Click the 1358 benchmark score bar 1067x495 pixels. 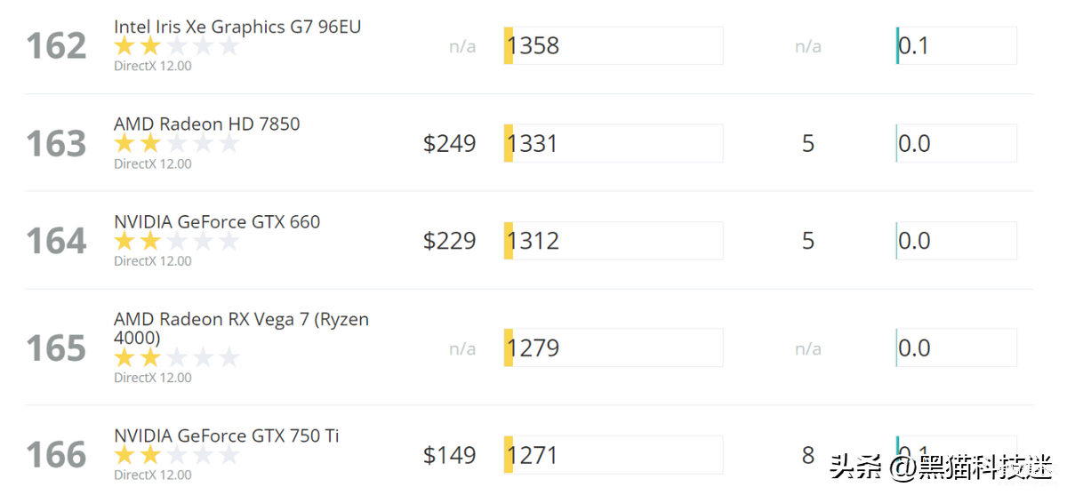pyautogui.click(x=614, y=45)
